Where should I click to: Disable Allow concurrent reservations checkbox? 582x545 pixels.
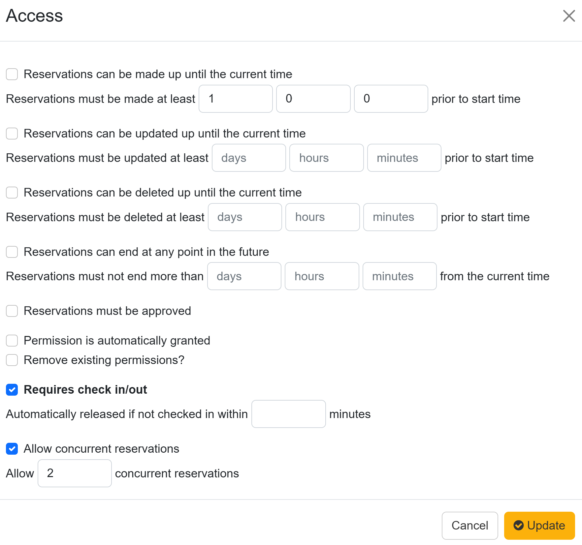click(12, 449)
